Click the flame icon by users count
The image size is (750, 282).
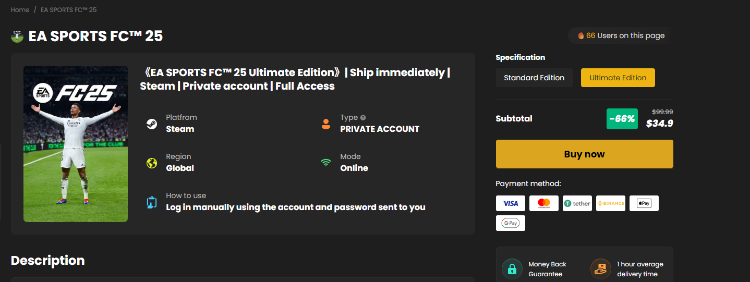581,35
